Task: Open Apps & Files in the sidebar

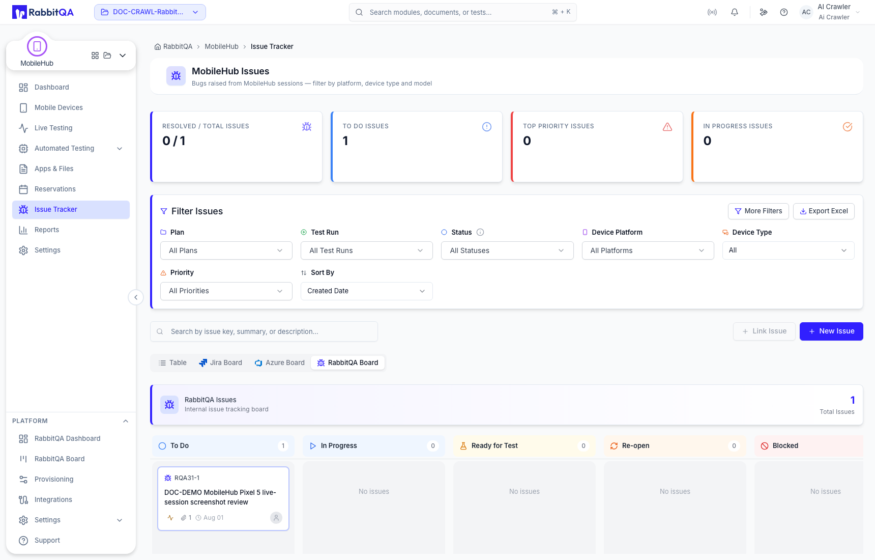Action: click(71, 169)
